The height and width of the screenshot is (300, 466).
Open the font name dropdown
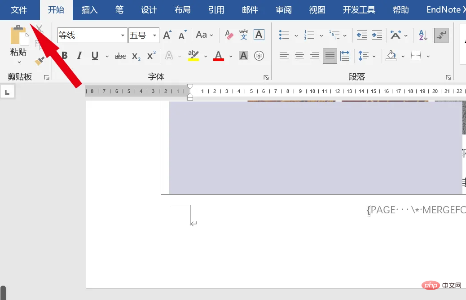(x=122, y=35)
